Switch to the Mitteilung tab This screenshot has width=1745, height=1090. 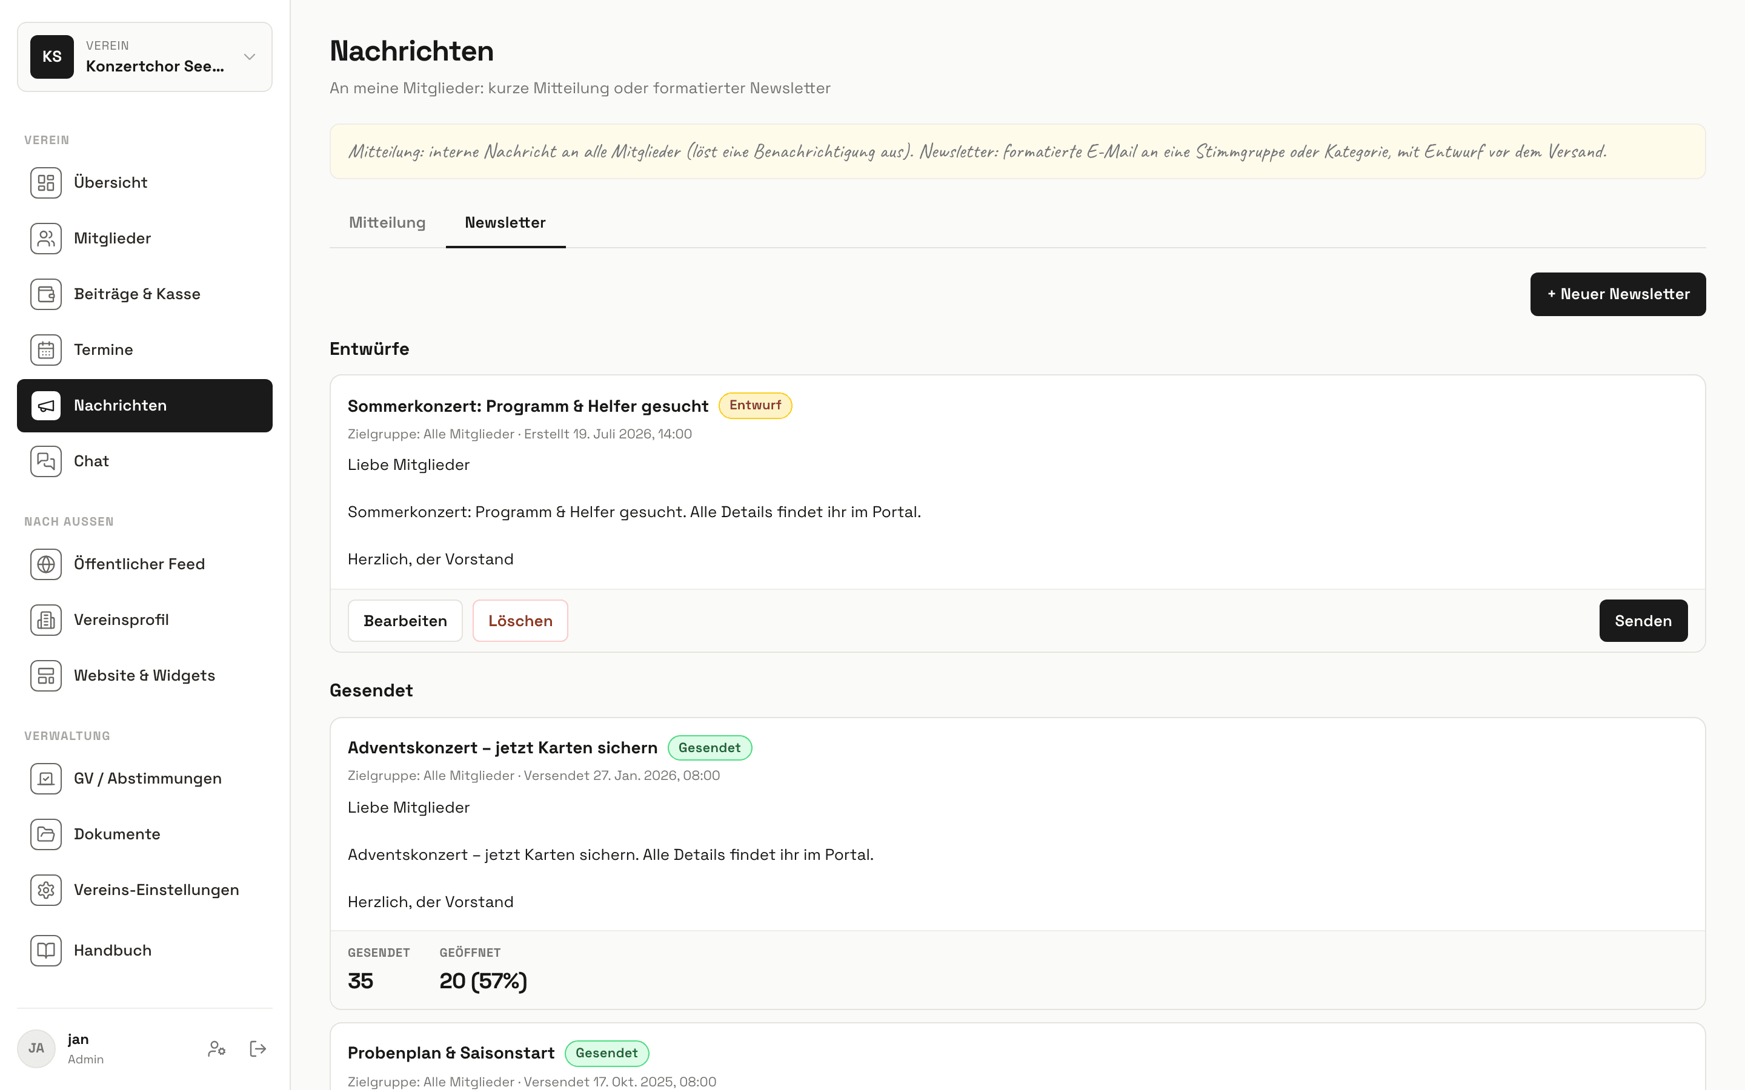[387, 223]
